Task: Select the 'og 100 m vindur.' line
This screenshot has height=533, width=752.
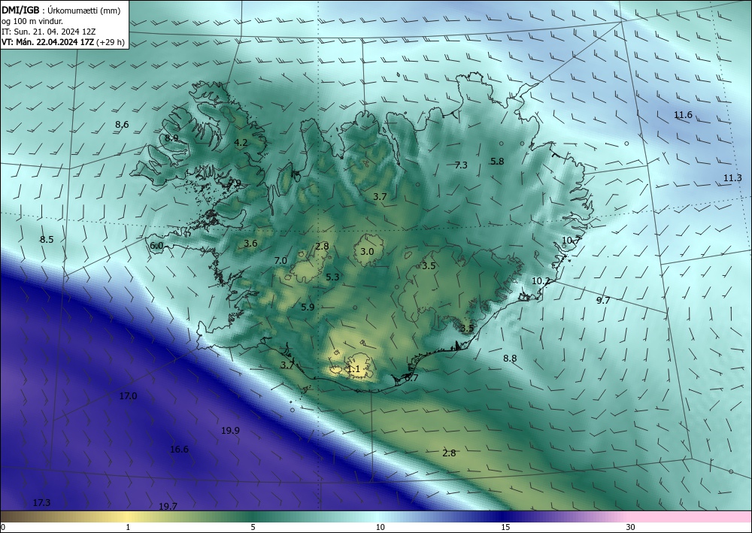Action: pyautogui.click(x=32, y=20)
